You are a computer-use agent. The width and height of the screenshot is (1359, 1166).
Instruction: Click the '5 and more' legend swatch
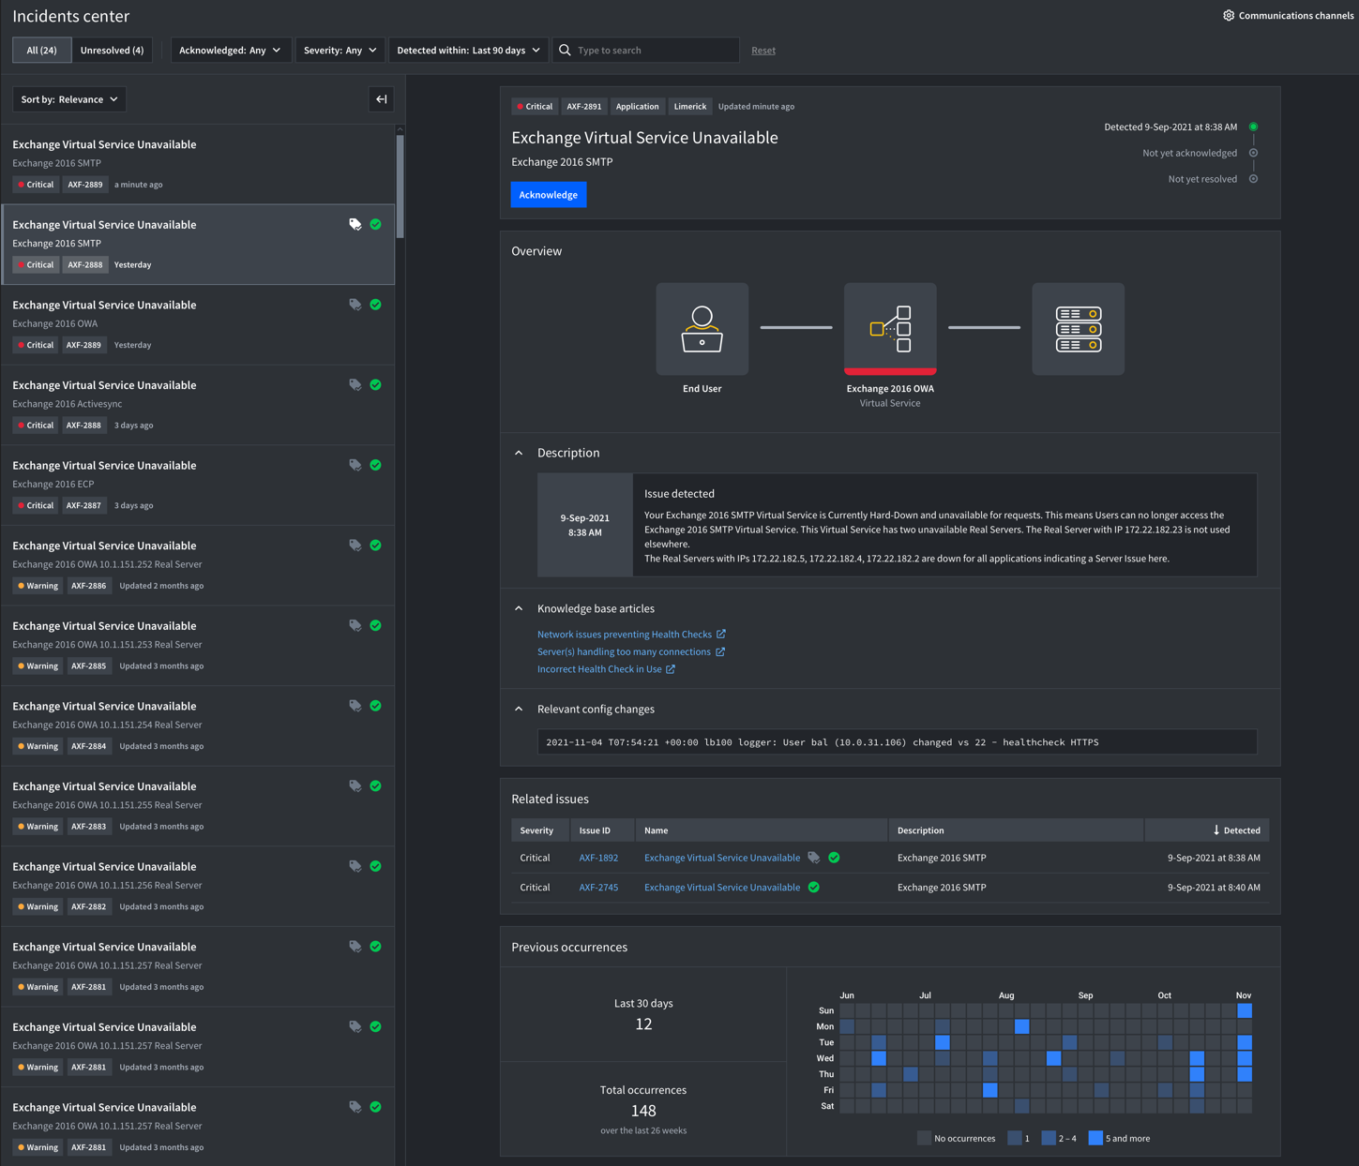(x=1095, y=1139)
